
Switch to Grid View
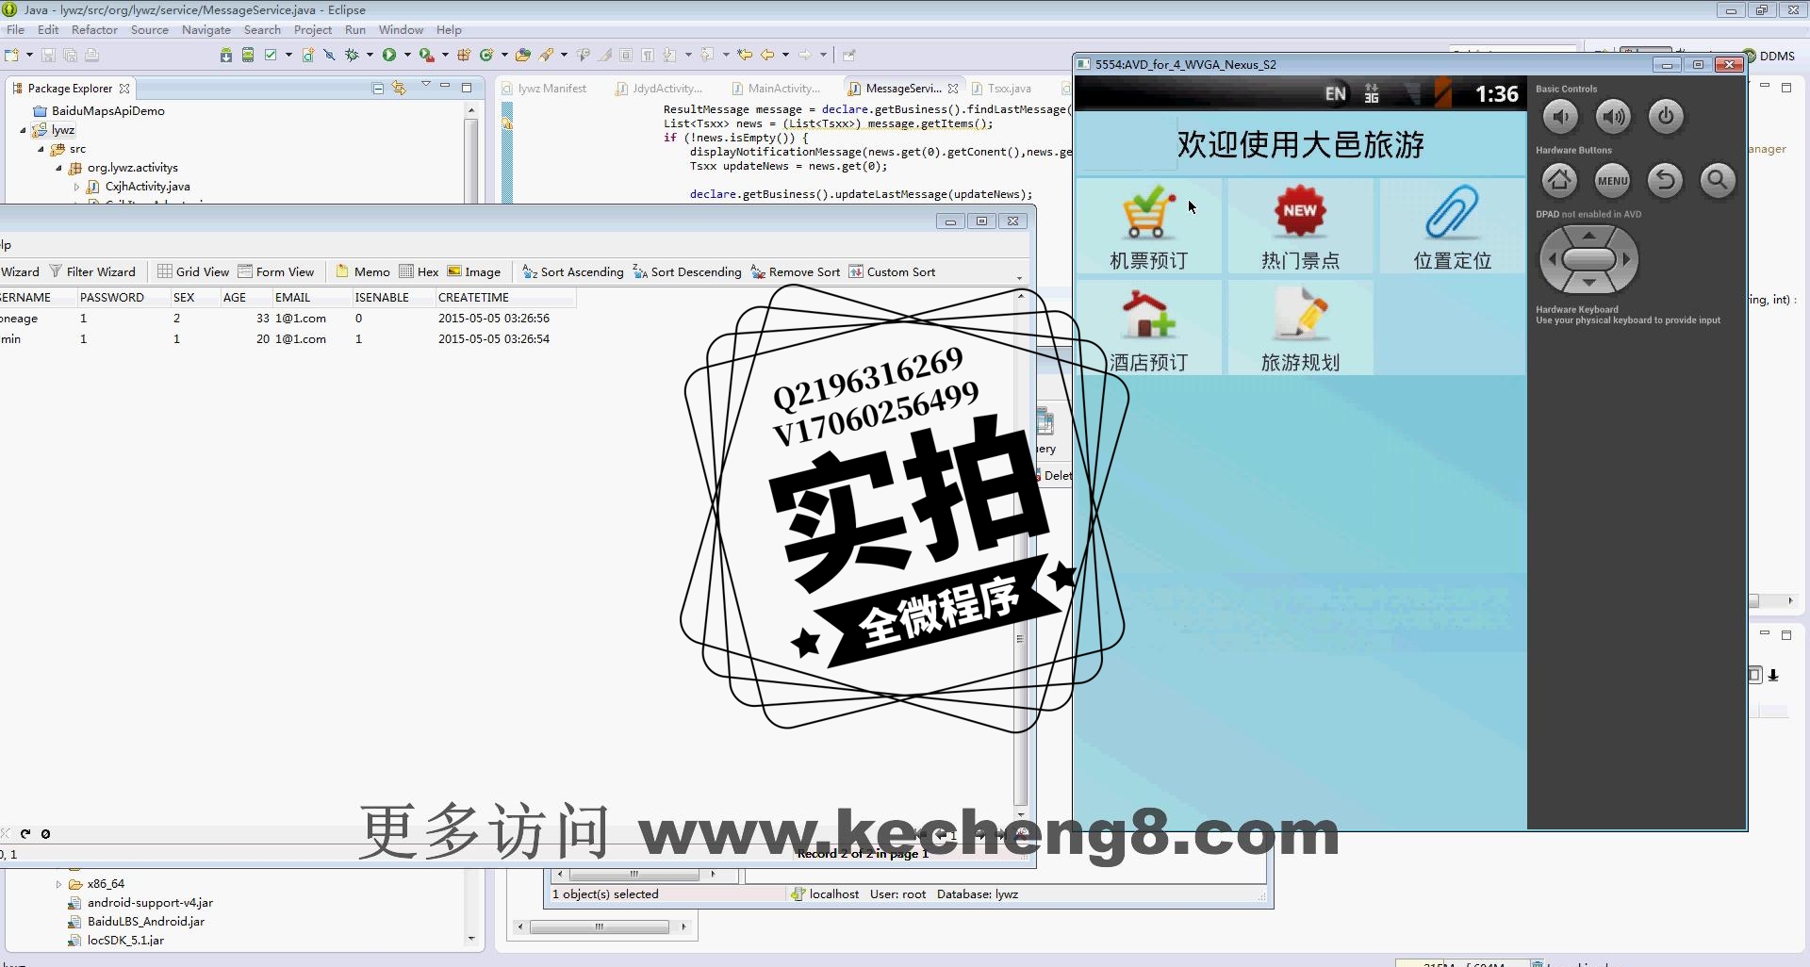pos(193,271)
